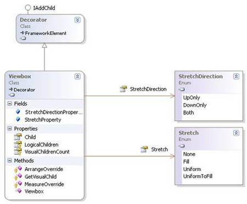Click the ArrangeOverride method icon

(18, 169)
